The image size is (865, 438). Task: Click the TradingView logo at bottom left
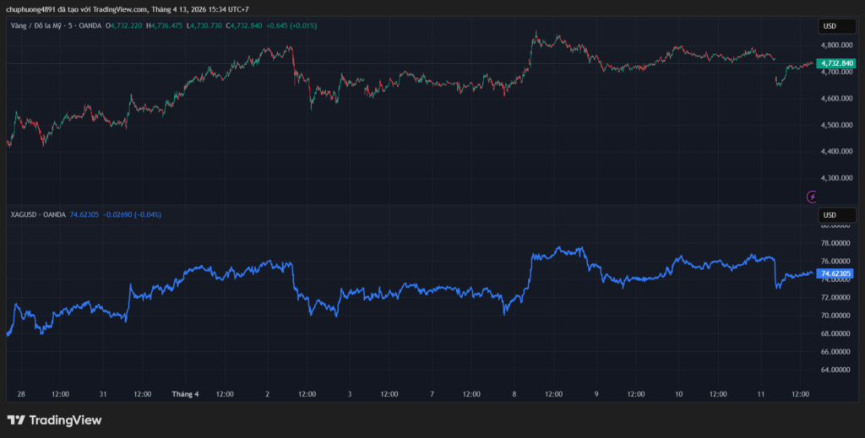54,419
